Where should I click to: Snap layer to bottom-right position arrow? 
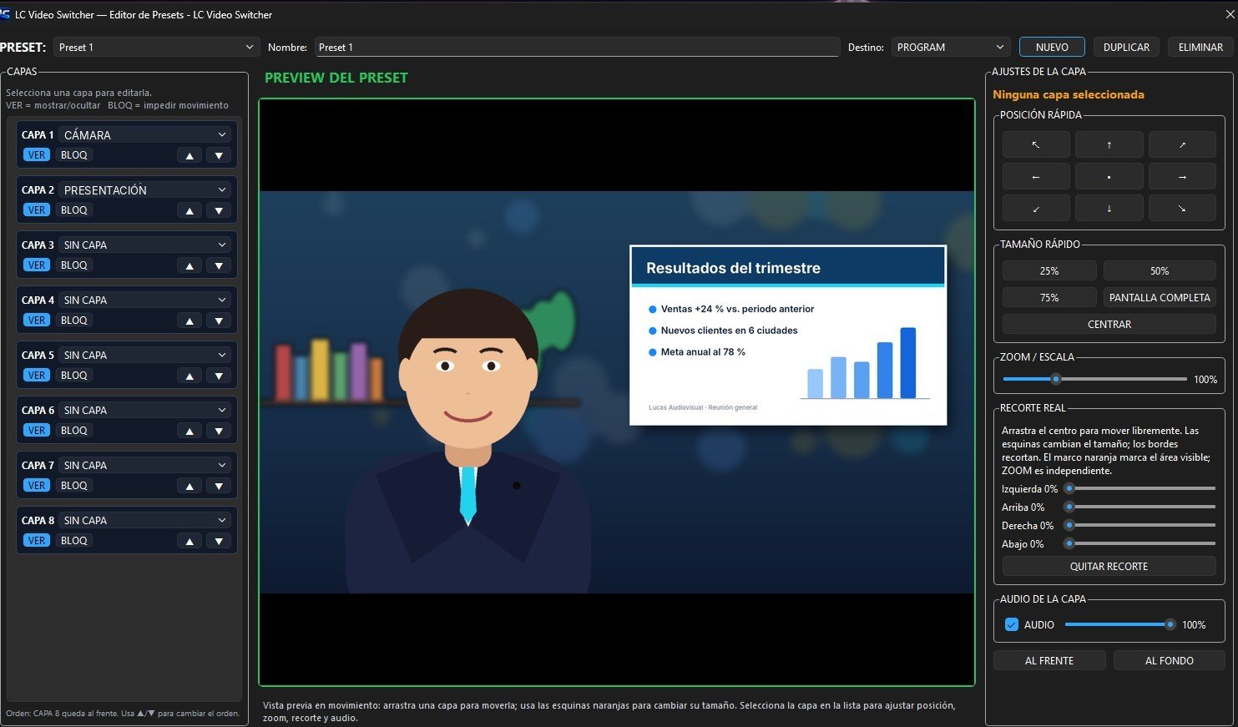tap(1182, 209)
